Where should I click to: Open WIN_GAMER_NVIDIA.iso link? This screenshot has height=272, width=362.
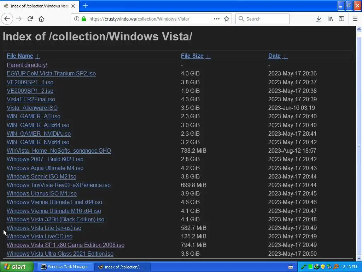pyautogui.click(x=39, y=134)
